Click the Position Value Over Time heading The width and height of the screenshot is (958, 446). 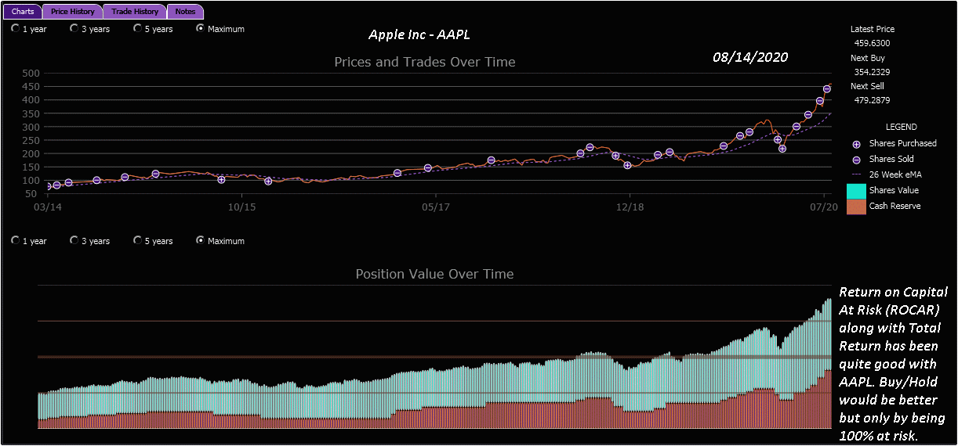434,274
